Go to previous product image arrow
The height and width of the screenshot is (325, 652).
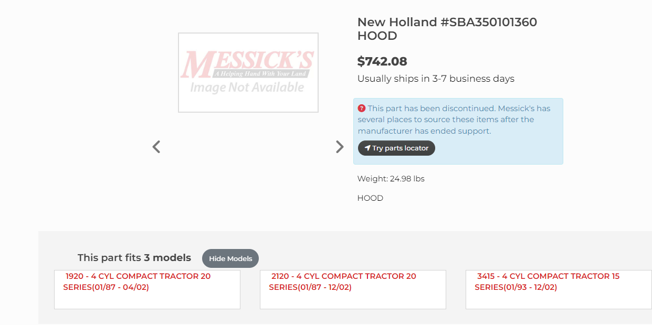point(156,147)
